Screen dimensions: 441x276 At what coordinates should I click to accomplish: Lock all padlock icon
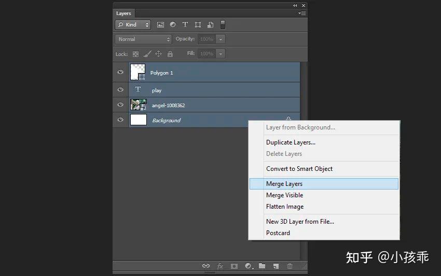point(170,54)
